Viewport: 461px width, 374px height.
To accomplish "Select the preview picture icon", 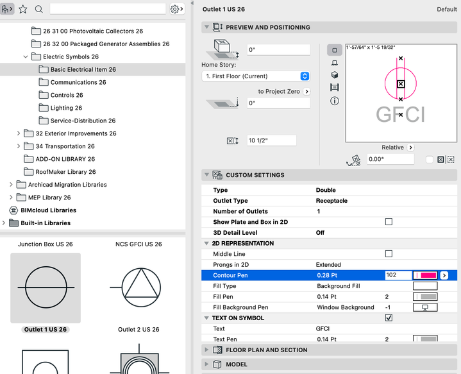I will coord(334,88).
